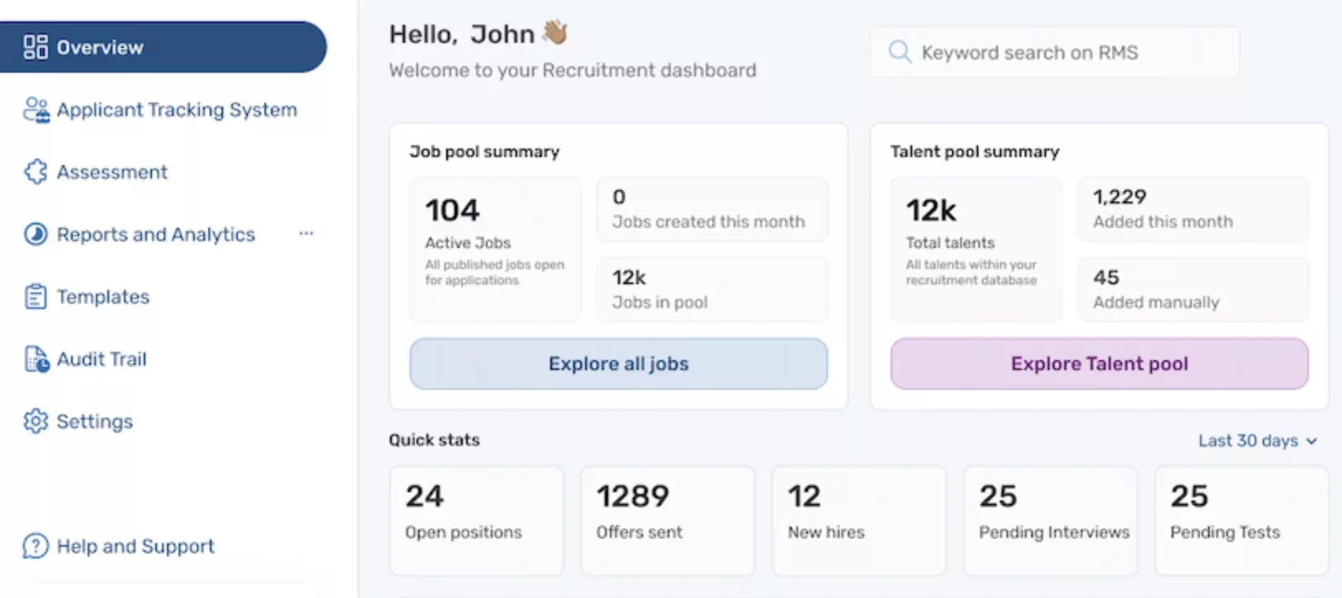The height and width of the screenshot is (598, 1342).
Task: Open the Applicant Tracking System menu item
Action: (176, 110)
